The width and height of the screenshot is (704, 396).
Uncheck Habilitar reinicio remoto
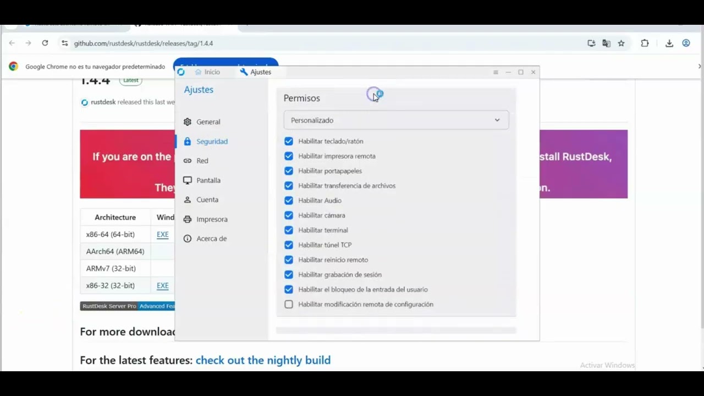coord(289,260)
